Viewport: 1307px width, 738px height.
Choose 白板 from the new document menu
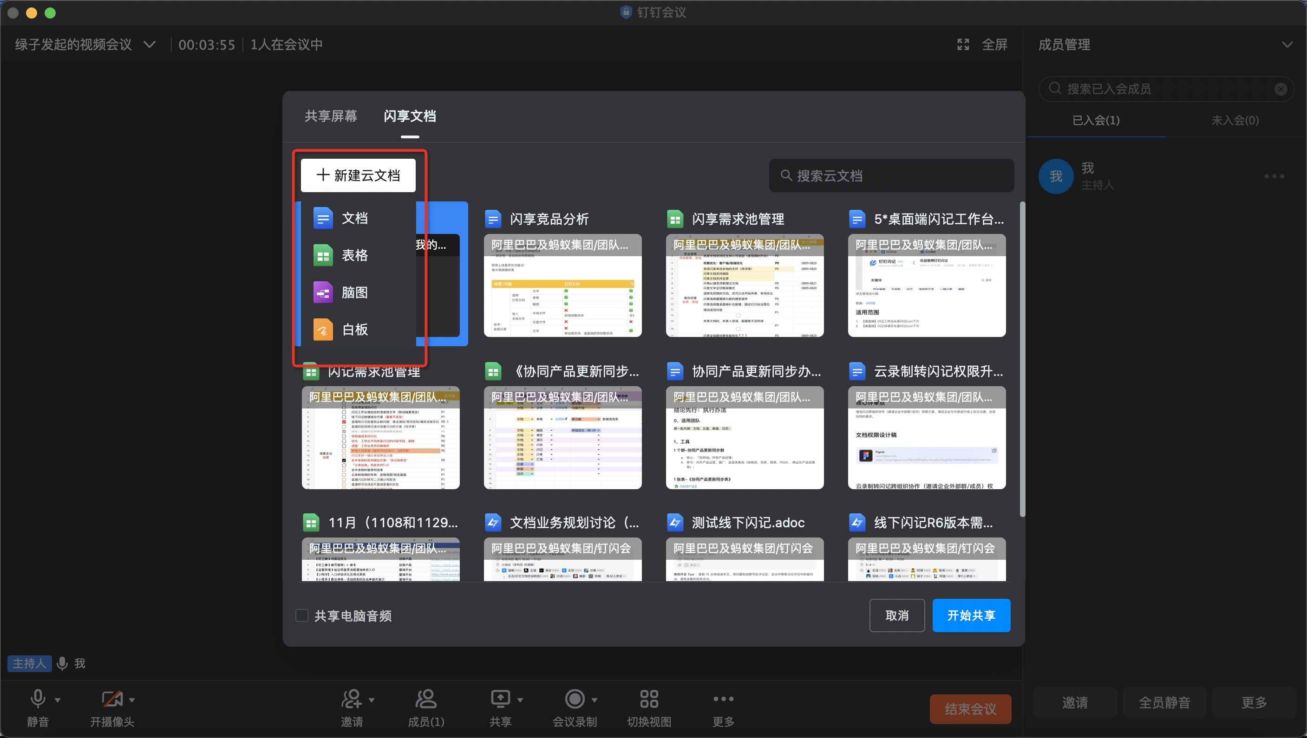click(x=358, y=330)
